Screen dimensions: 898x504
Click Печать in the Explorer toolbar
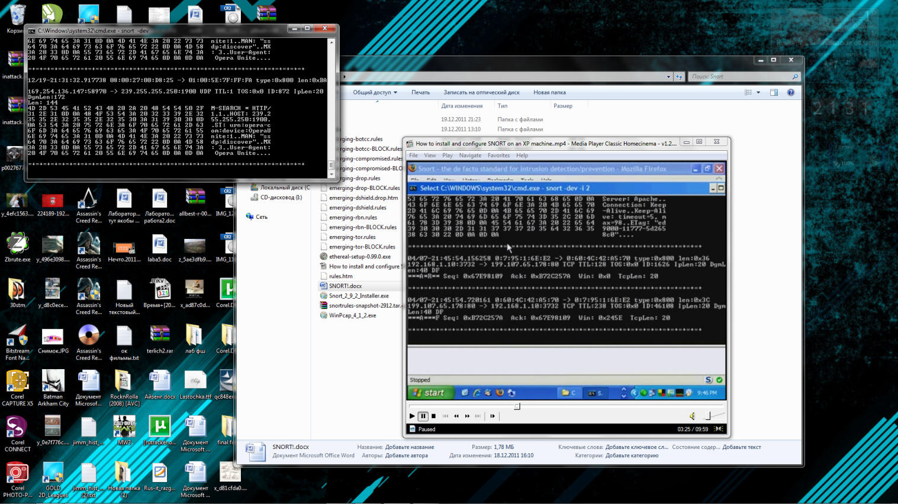pos(420,92)
